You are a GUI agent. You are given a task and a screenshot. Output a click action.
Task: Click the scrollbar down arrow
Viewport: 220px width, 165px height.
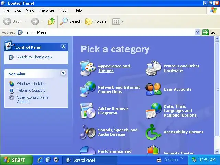217,152
